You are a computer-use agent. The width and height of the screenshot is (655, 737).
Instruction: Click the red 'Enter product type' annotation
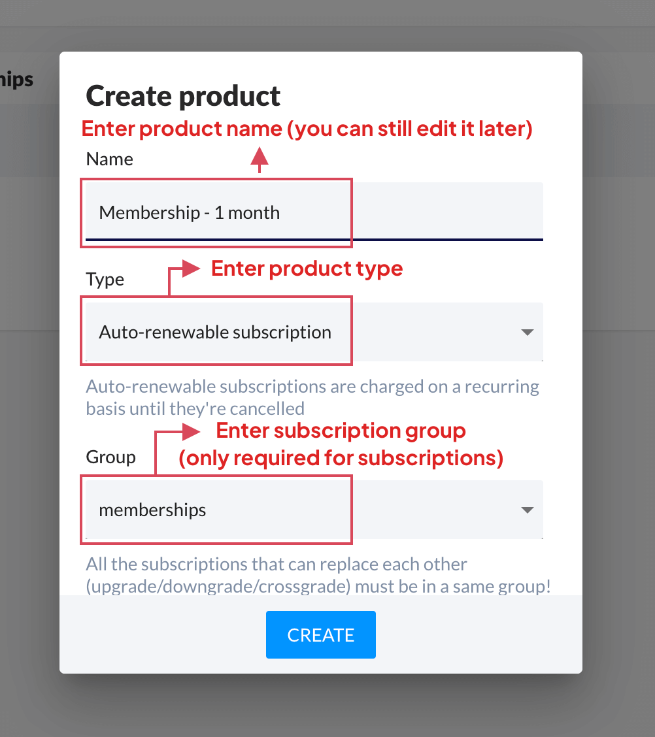(307, 269)
